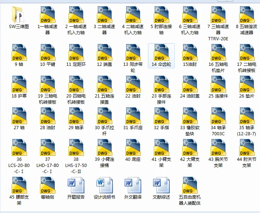Click the 开题报告 Word document
The image size is (260, 213).
click(76, 188)
